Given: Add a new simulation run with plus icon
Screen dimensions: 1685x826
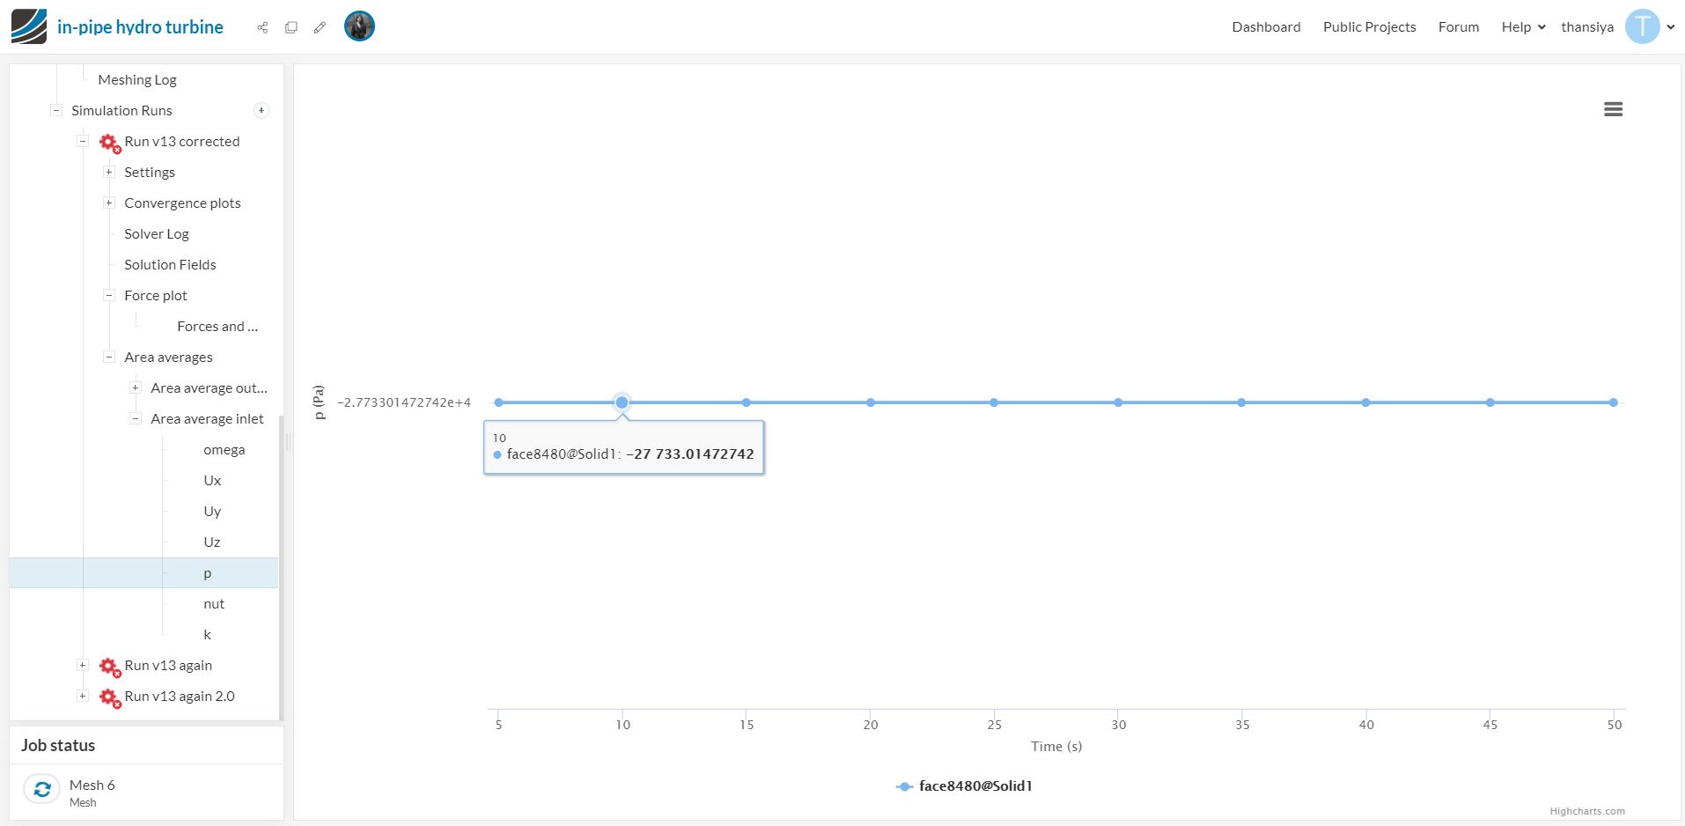Looking at the screenshot, I should pyautogui.click(x=261, y=110).
